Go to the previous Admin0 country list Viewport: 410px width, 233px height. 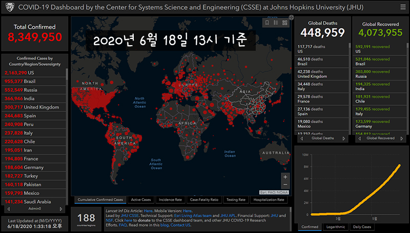[9, 209]
